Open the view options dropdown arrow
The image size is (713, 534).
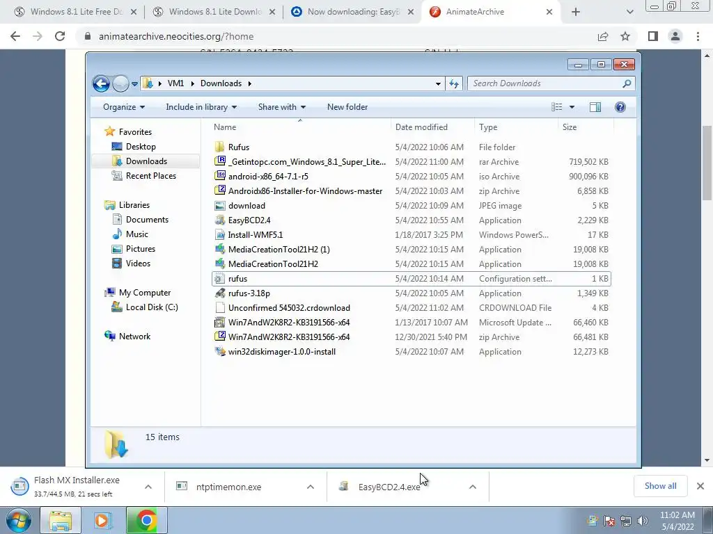pos(572,107)
